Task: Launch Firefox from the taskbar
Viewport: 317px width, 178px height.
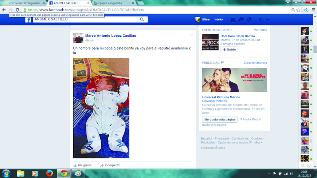Action: (x=50, y=173)
